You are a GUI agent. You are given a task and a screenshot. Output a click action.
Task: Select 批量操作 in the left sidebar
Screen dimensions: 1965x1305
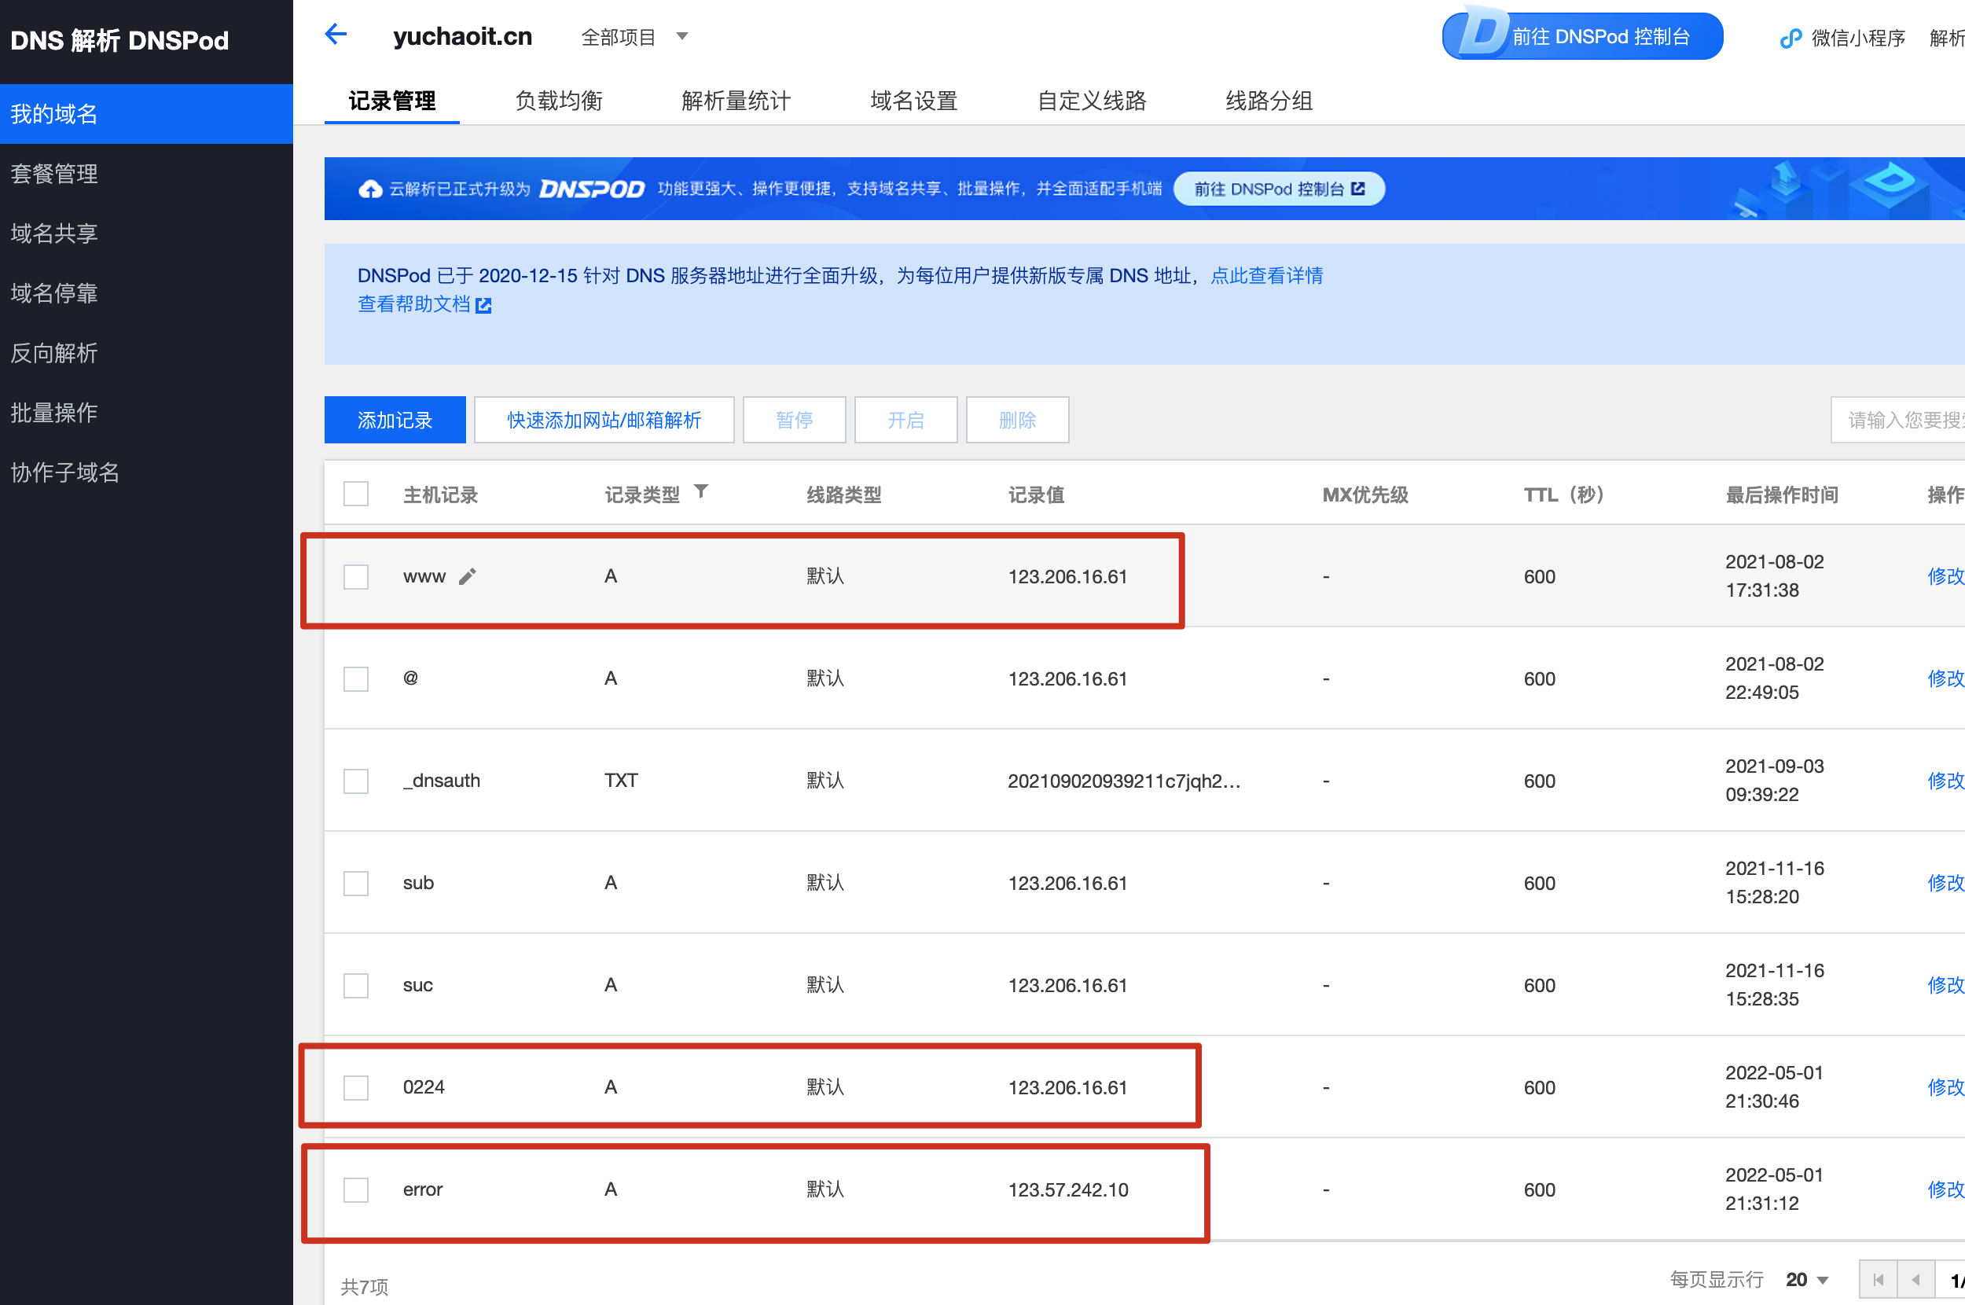[x=54, y=413]
